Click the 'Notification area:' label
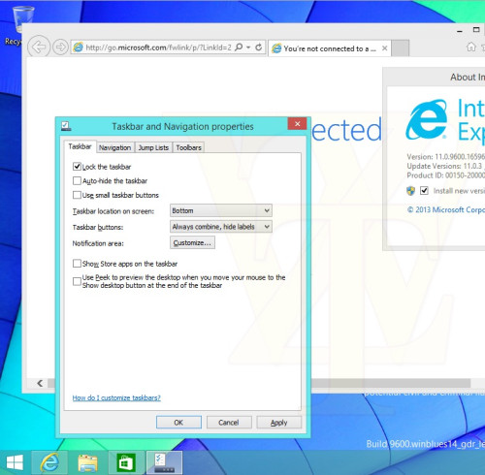Viewport: 485px width, 475px height. coord(98,243)
